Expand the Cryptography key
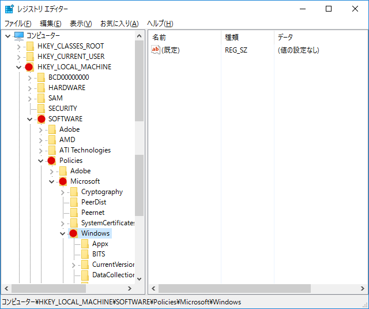 [63, 192]
